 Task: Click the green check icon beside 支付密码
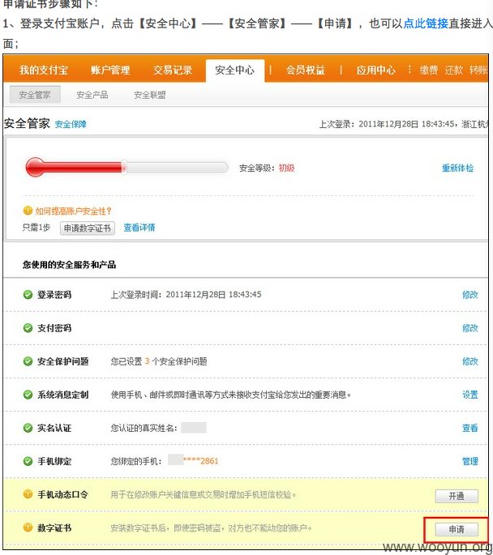click(x=28, y=328)
